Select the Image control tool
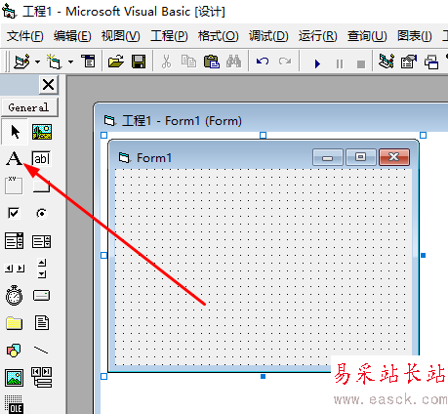Screen dimensions: 448x414 click(15, 378)
